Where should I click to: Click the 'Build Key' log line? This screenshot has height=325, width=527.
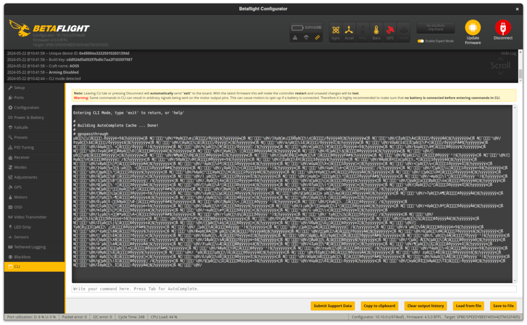coord(70,60)
